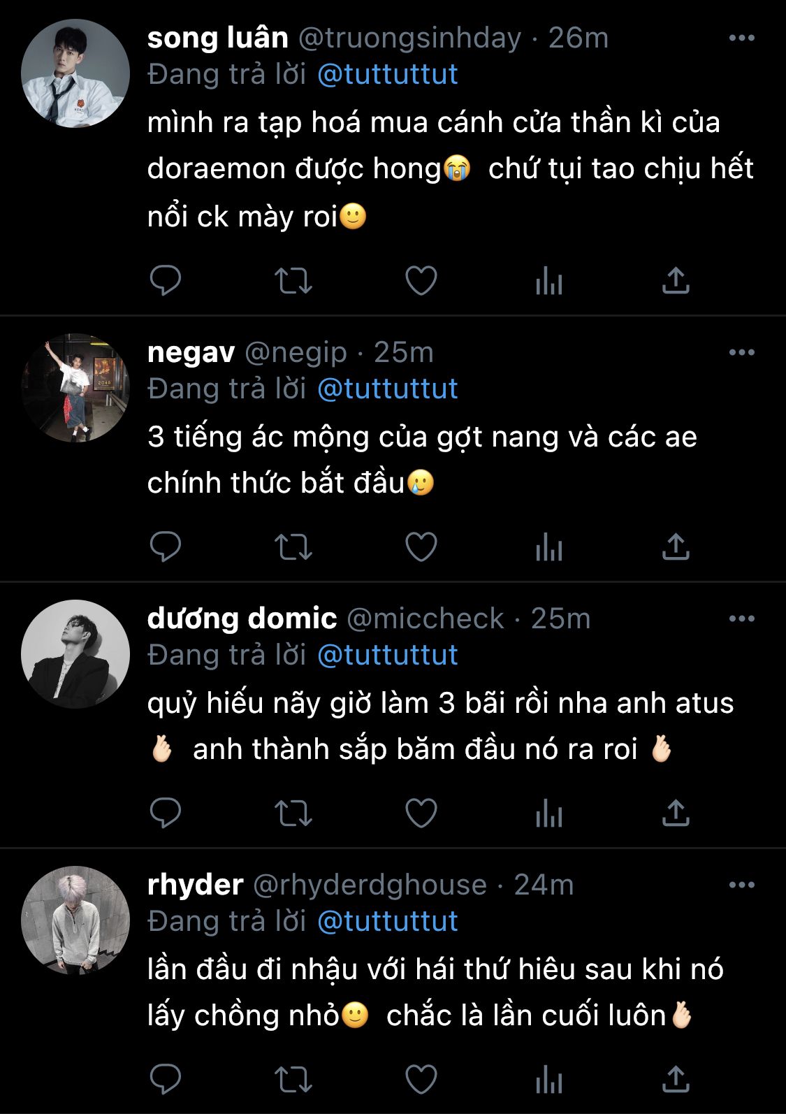
Task: Like negav's reply
Action: [x=421, y=547]
